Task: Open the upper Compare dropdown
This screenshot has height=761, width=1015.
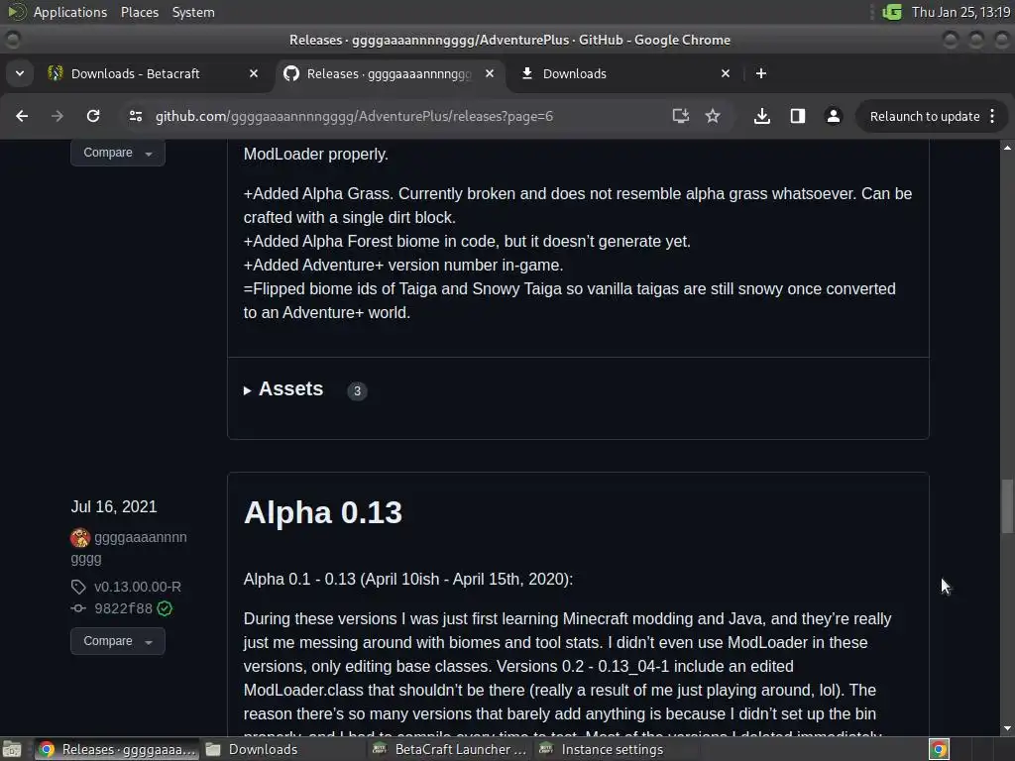Action: pyautogui.click(x=118, y=153)
